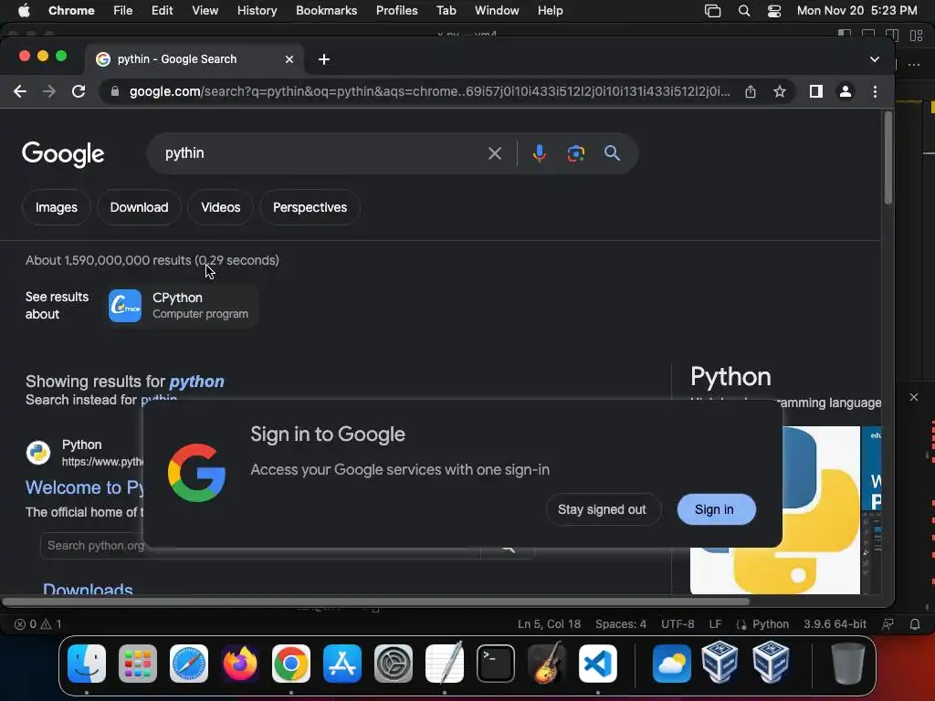Image resolution: width=935 pixels, height=701 pixels.
Task: Open the Weather app in Dock
Action: (x=671, y=664)
